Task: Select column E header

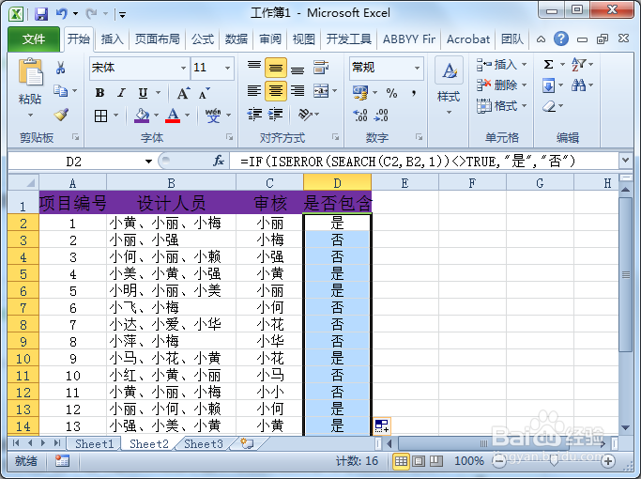Action: (404, 183)
